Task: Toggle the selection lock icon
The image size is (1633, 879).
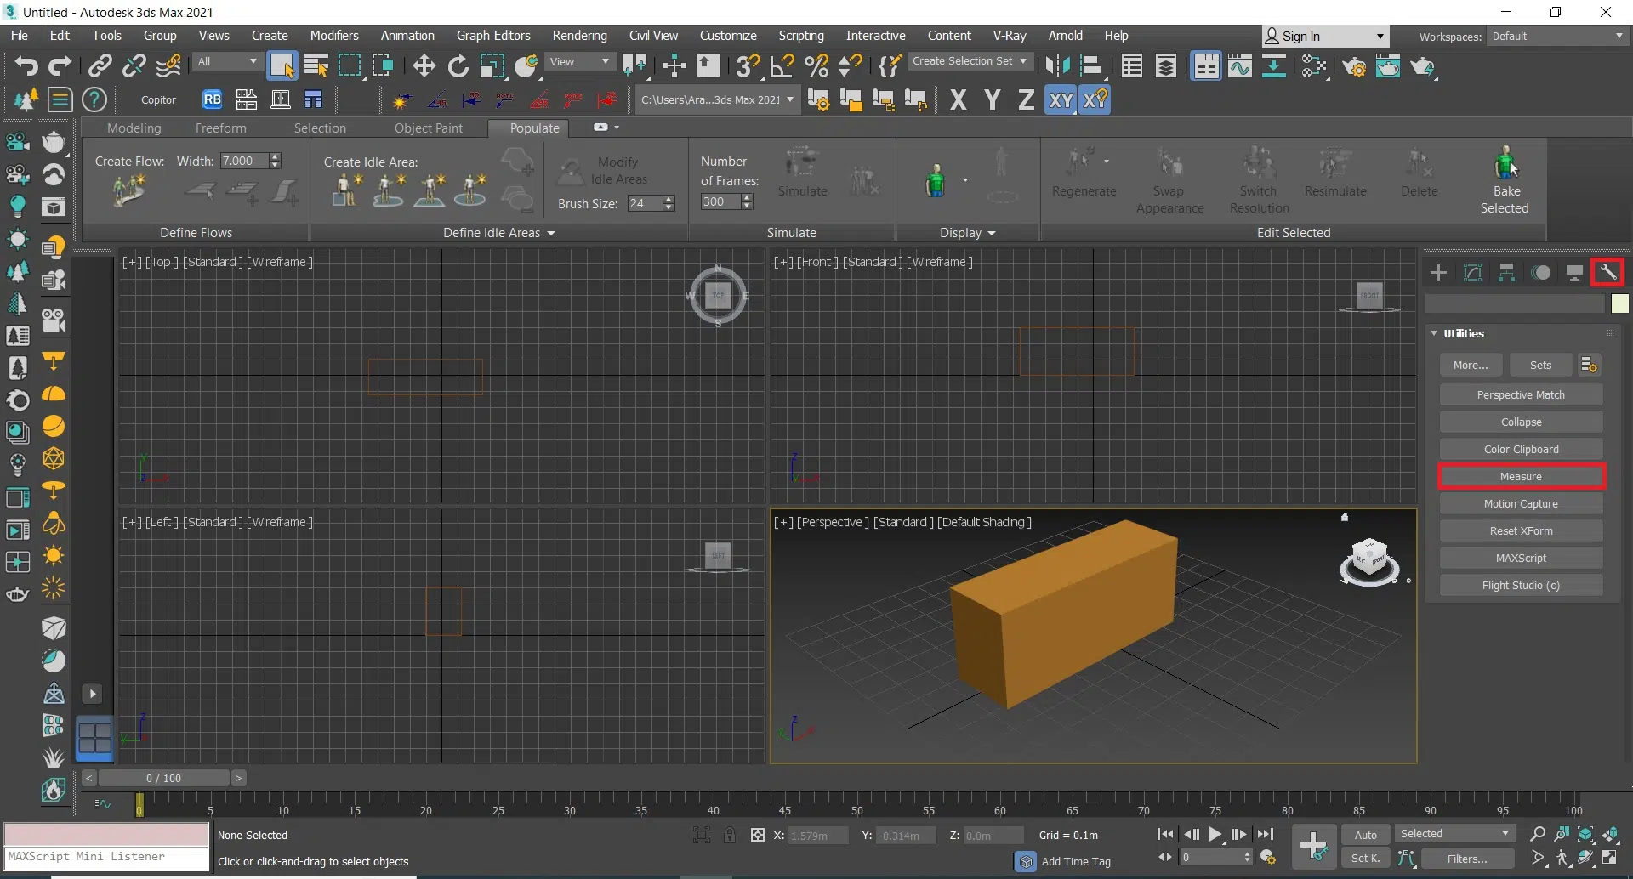Action: coord(730,835)
